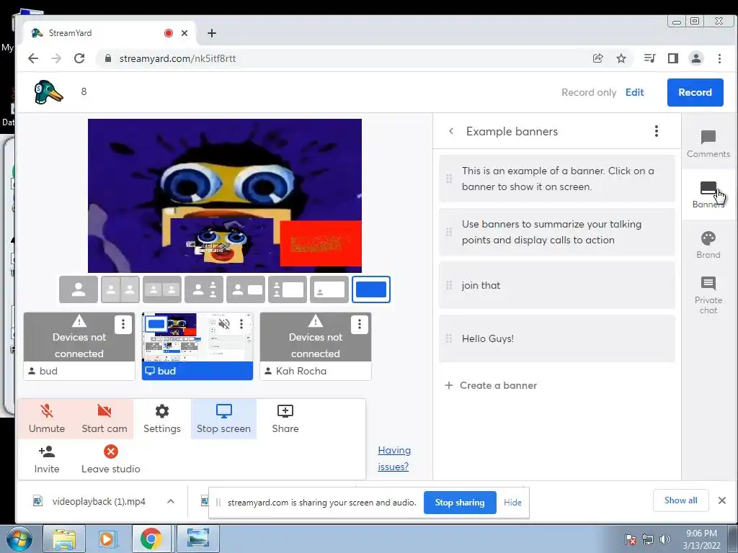Open the Brand panel
This screenshot has height=553, width=738.
(x=708, y=245)
